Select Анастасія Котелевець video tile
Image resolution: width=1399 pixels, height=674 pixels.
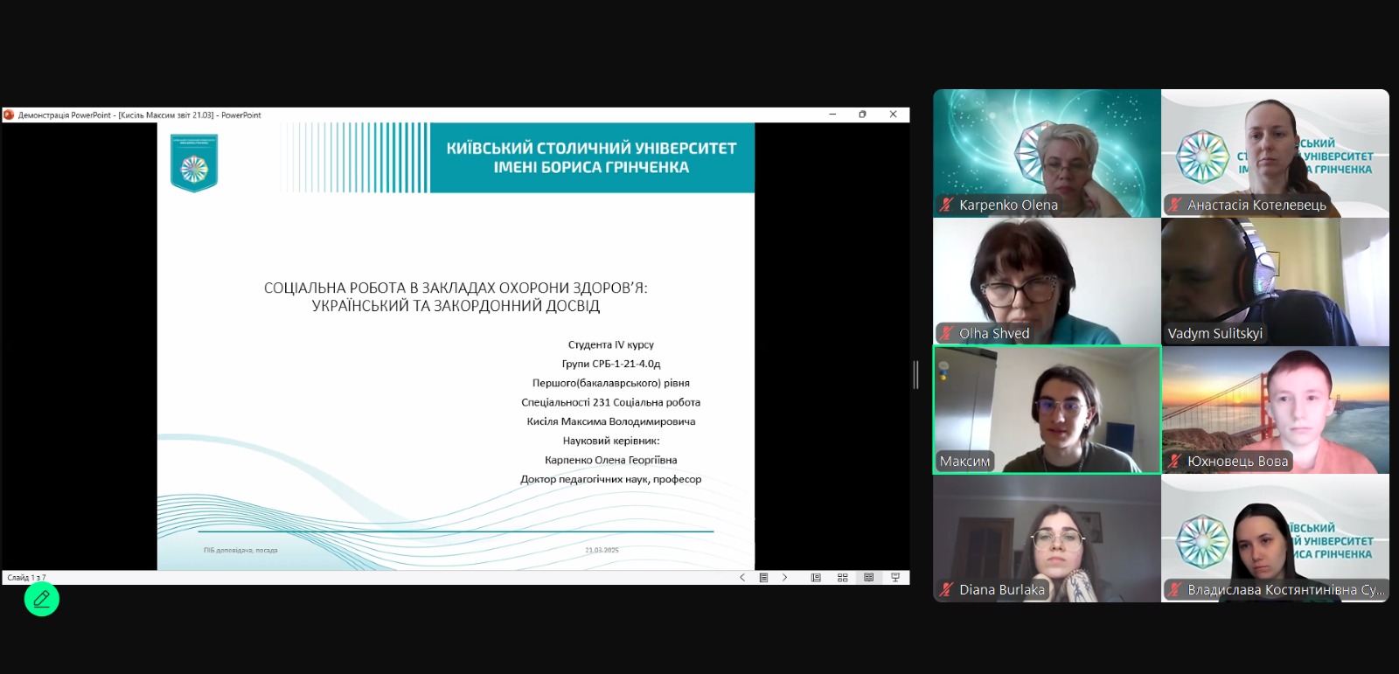coord(1275,153)
